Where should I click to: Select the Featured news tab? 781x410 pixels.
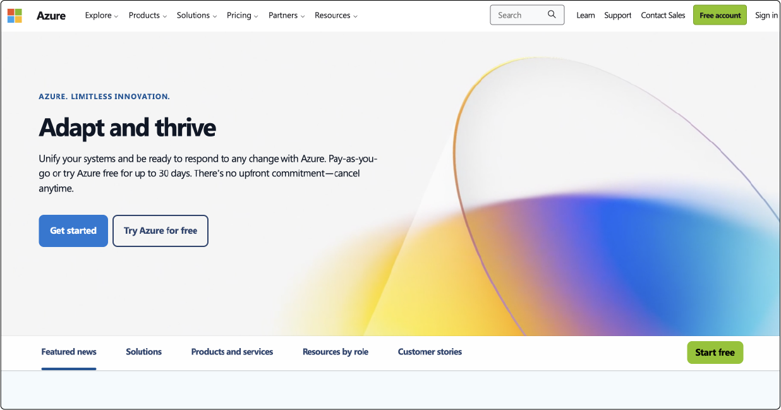(x=69, y=352)
